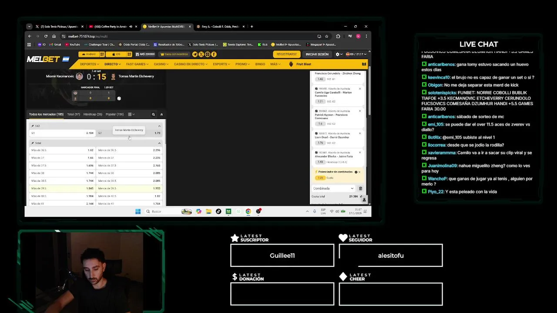Expand the FAST GAMES menu
The height and width of the screenshot is (313, 557).
137,64
